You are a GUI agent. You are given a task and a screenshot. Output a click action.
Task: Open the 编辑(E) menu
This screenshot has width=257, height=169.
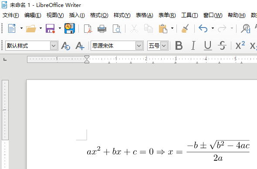pos(33,15)
